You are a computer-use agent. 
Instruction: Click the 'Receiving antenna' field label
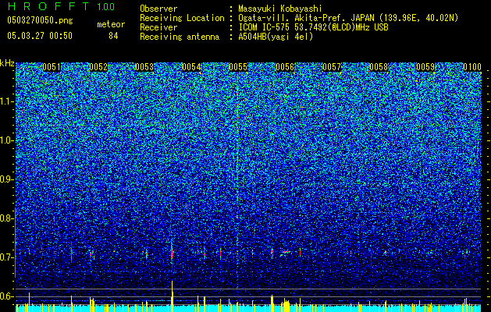click(180, 37)
